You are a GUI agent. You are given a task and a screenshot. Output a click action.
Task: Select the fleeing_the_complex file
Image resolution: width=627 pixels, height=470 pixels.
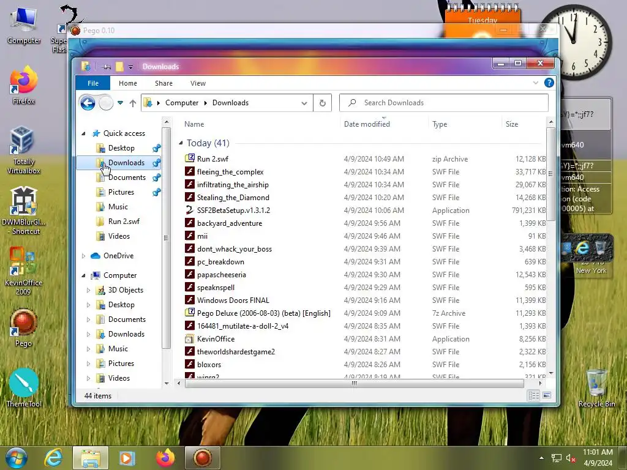tap(230, 172)
